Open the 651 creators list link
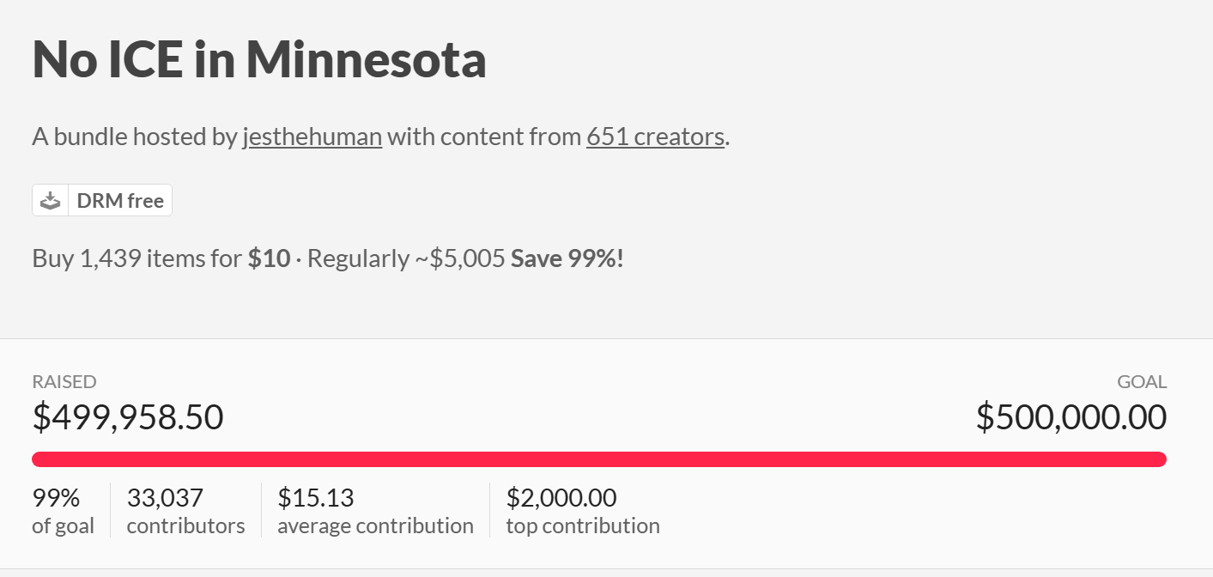Image resolution: width=1213 pixels, height=577 pixels. [656, 137]
